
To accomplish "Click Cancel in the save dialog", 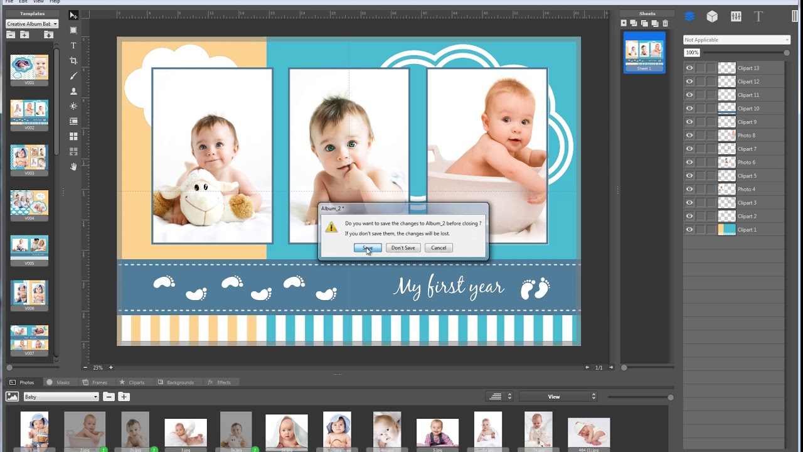I will pos(439,248).
